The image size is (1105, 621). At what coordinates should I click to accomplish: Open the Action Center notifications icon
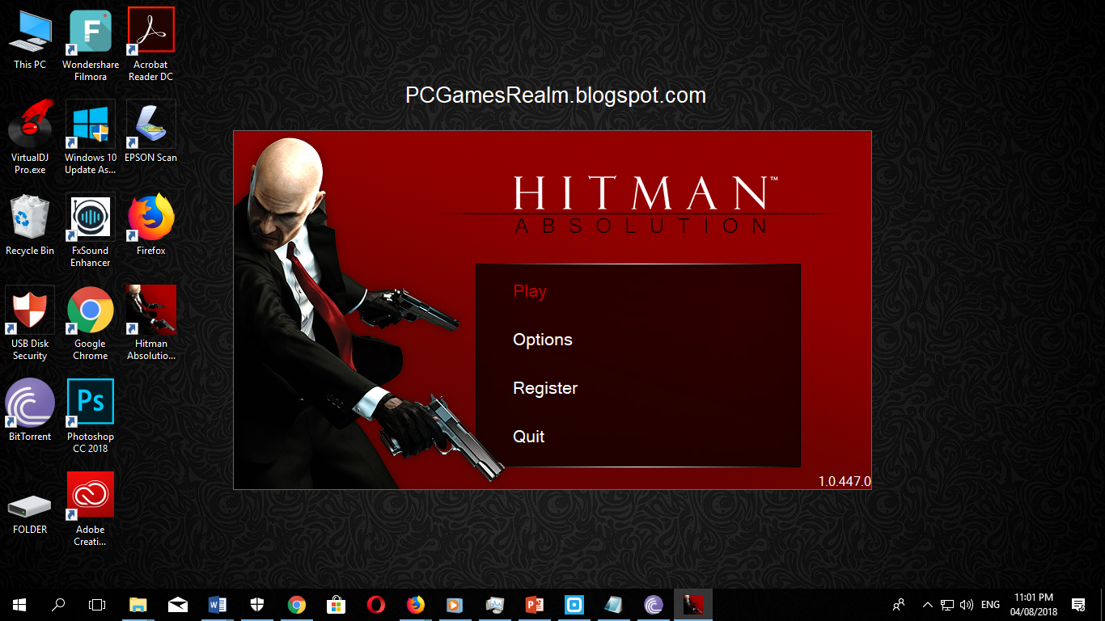(1077, 604)
